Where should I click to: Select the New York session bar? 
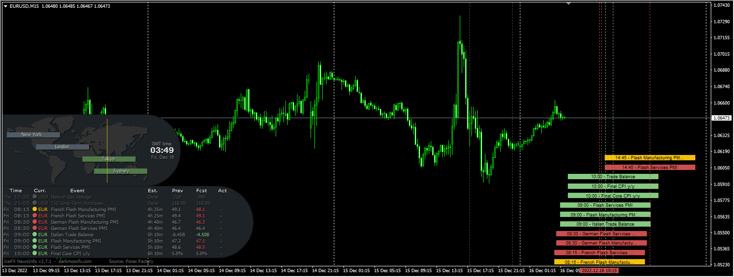coord(33,135)
